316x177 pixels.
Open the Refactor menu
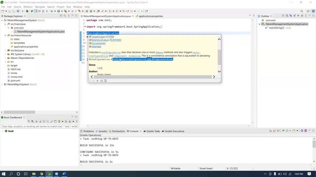pos(28,7)
